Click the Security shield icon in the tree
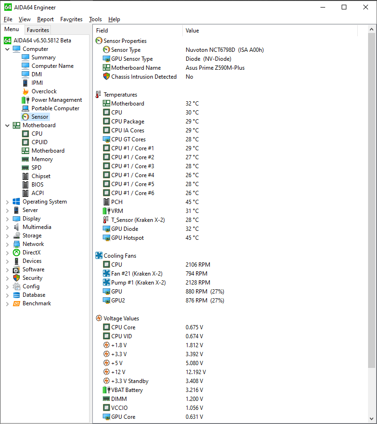Screen dimensions: 377x424 [x=16, y=277]
